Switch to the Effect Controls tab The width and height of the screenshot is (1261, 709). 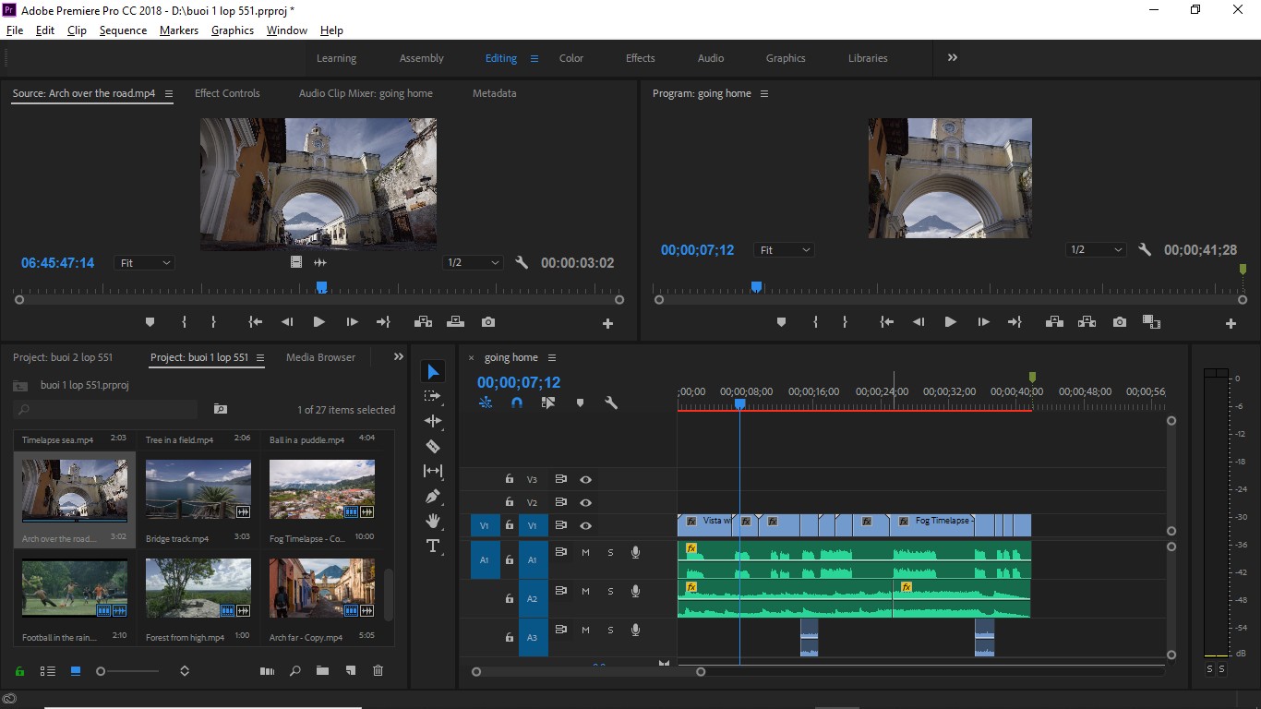[x=227, y=93]
